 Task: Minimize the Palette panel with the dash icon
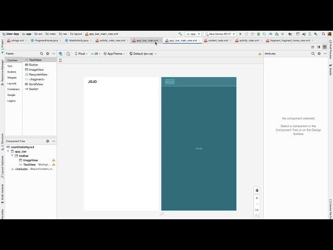tap(54, 54)
